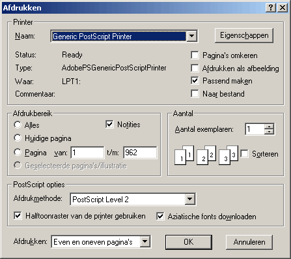Click the help question mark button
The height and width of the screenshot is (259, 291).
pos(271,8)
